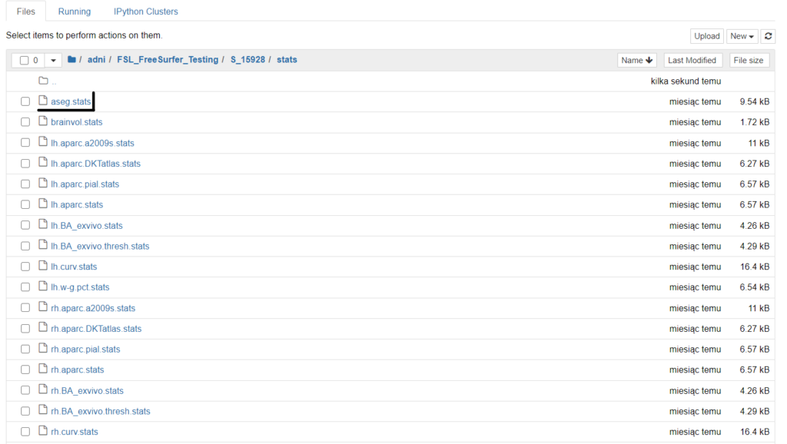Open the rh.BA_exvivo.thresh.stats file
Viewport: 787px width, 444px height.
pyautogui.click(x=101, y=412)
